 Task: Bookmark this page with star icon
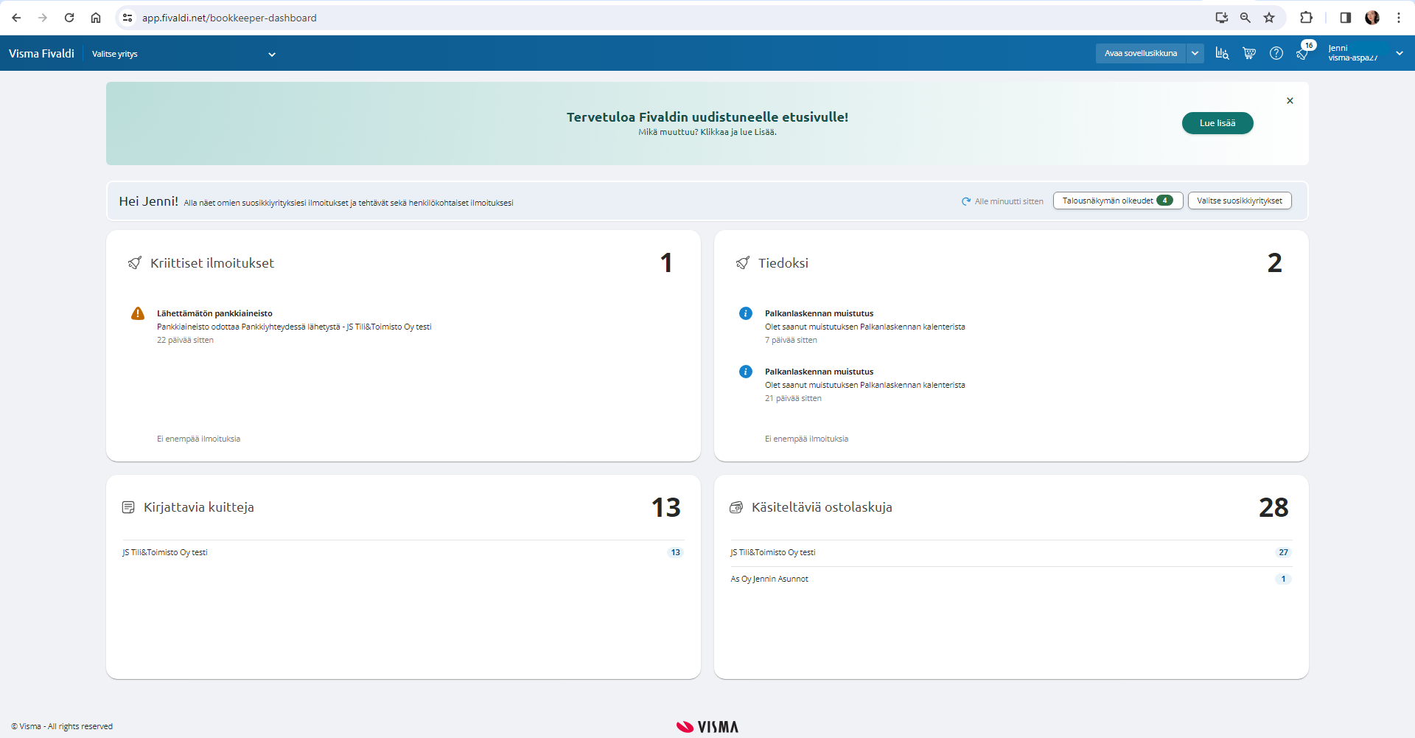pyautogui.click(x=1269, y=18)
